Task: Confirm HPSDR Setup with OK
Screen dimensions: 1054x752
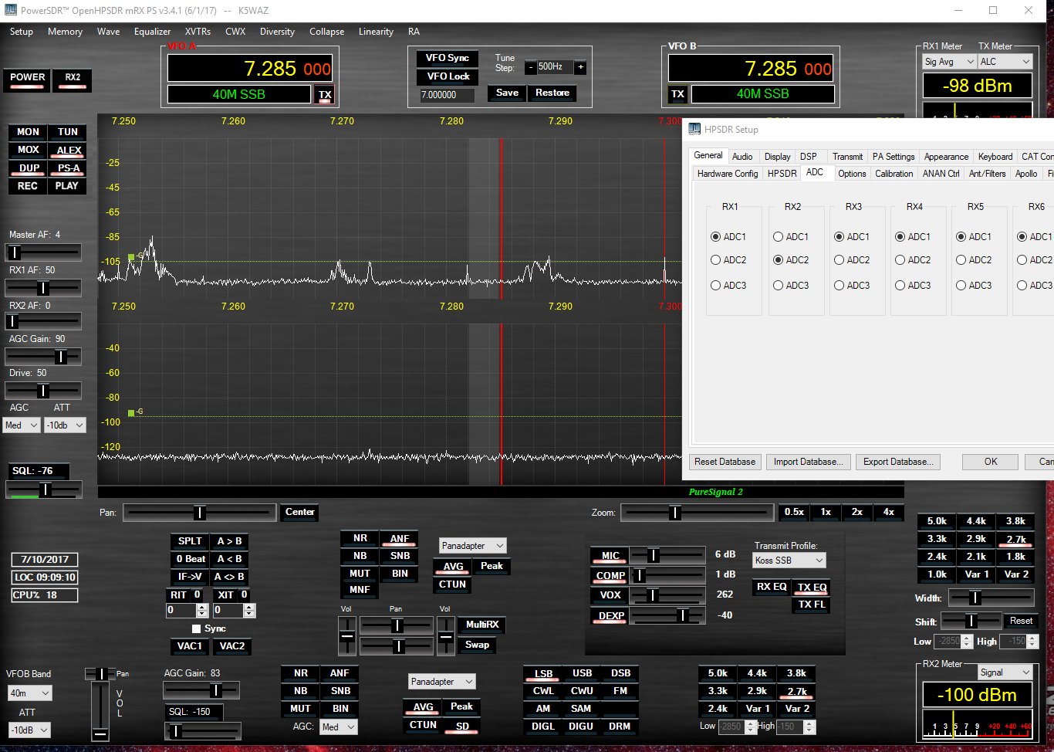Action: pyautogui.click(x=991, y=462)
